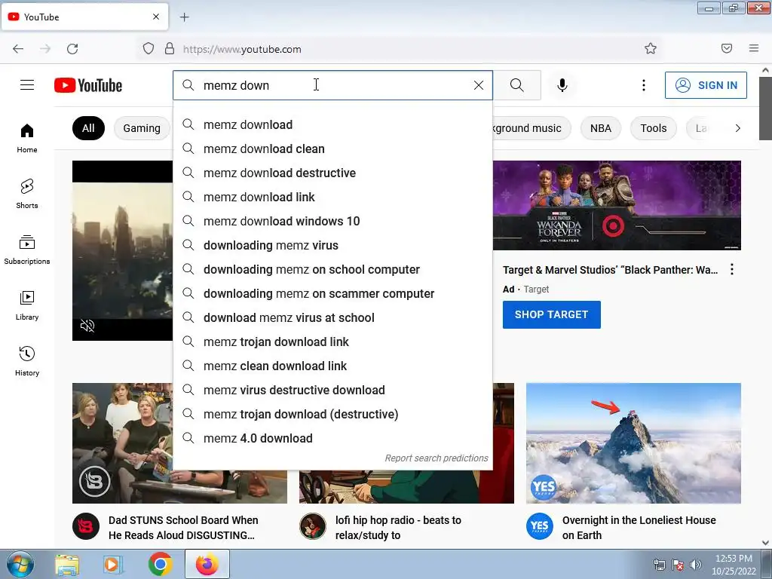The height and width of the screenshot is (579, 772).
Task: Click the SIGN IN button
Action: pyautogui.click(x=706, y=85)
